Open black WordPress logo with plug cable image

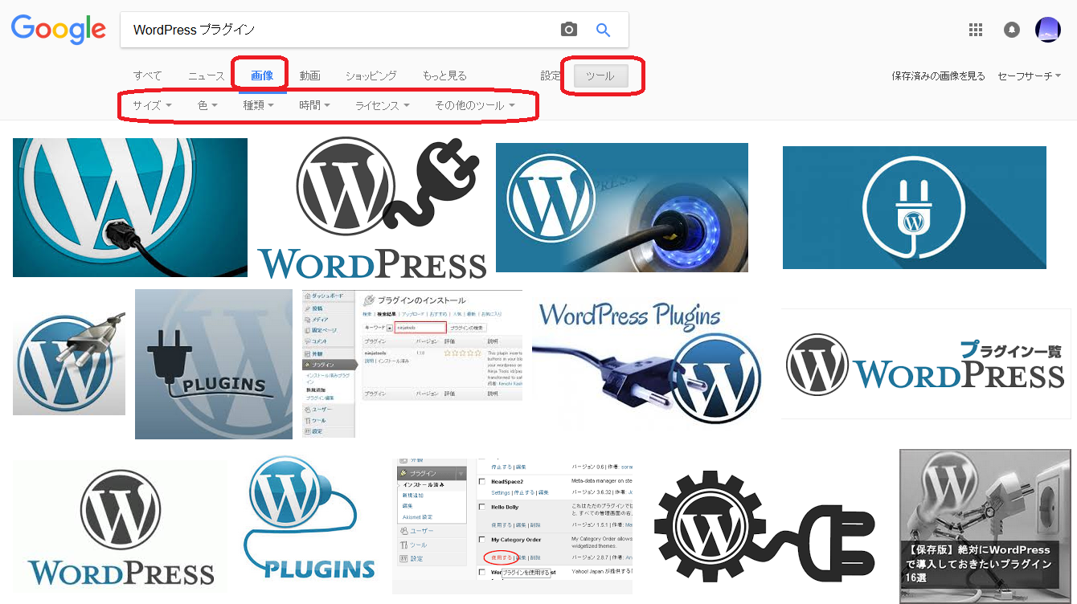(372, 209)
